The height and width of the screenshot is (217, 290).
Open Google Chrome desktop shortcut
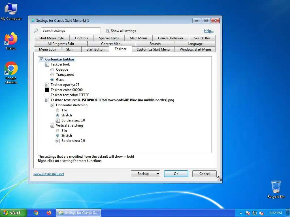[x=11, y=73]
